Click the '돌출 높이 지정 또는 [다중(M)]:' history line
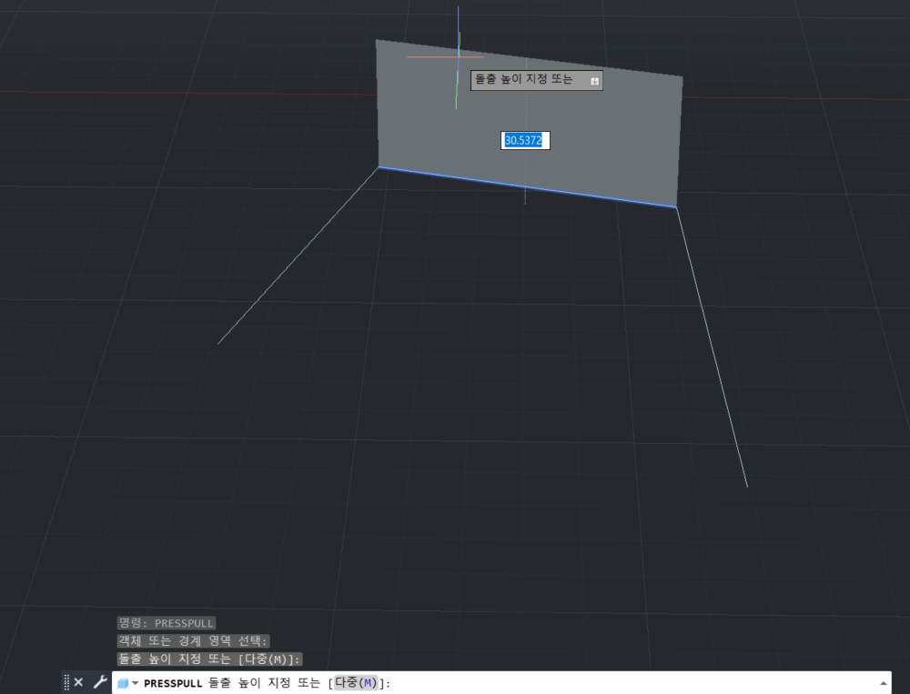910x694 pixels. (x=209, y=659)
